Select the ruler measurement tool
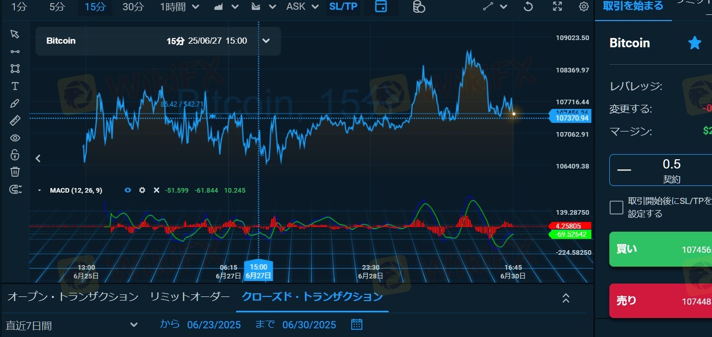Viewport: 712px width, 337px height. pyautogui.click(x=15, y=121)
